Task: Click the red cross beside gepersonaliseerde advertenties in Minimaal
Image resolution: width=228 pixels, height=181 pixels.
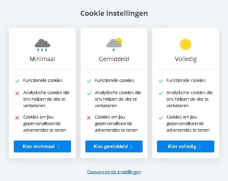Action: coord(17,118)
